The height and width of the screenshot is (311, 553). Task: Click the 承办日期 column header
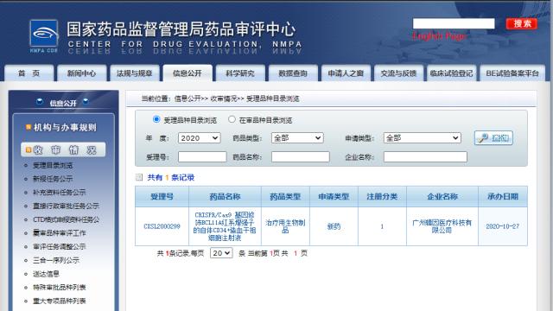coord(503,196)
